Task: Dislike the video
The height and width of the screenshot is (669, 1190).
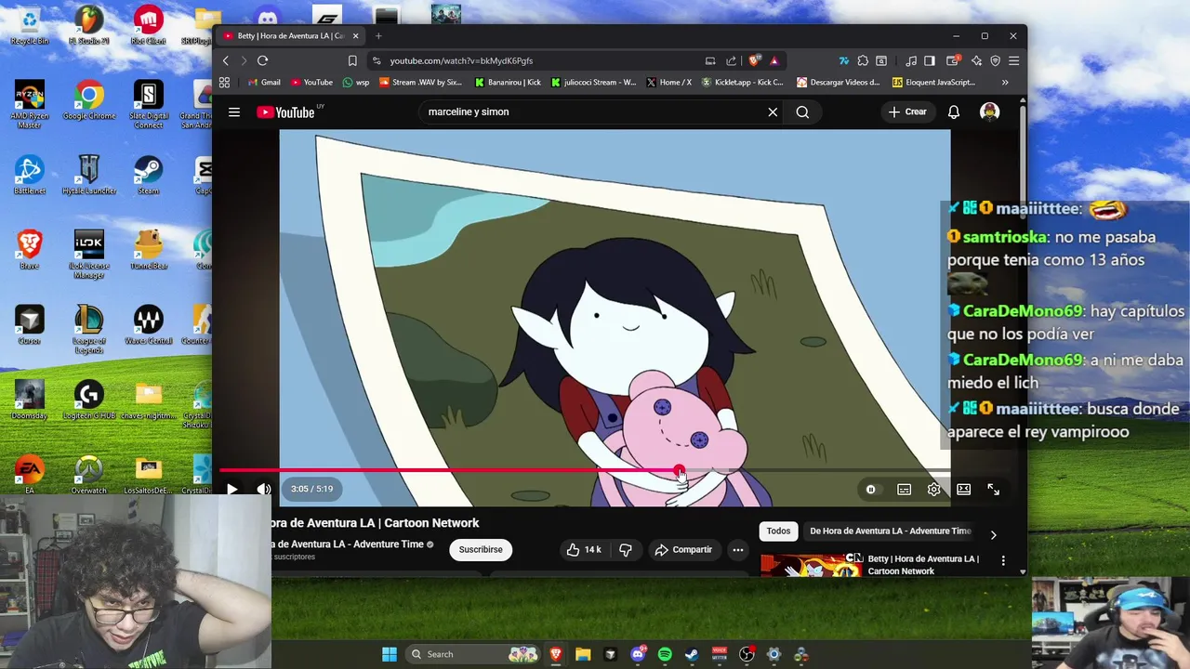Action: click(x=626, y=549)
